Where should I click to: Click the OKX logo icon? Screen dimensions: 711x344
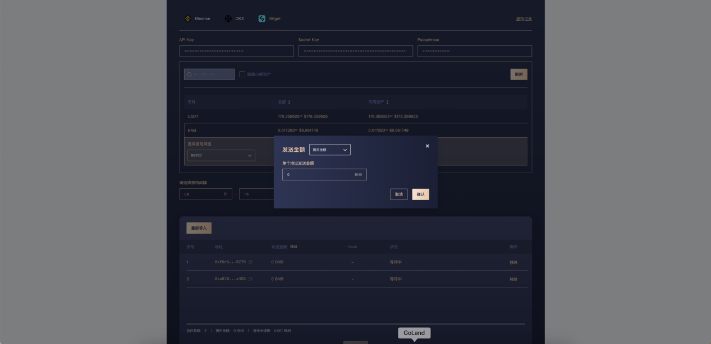pos(228,18)
